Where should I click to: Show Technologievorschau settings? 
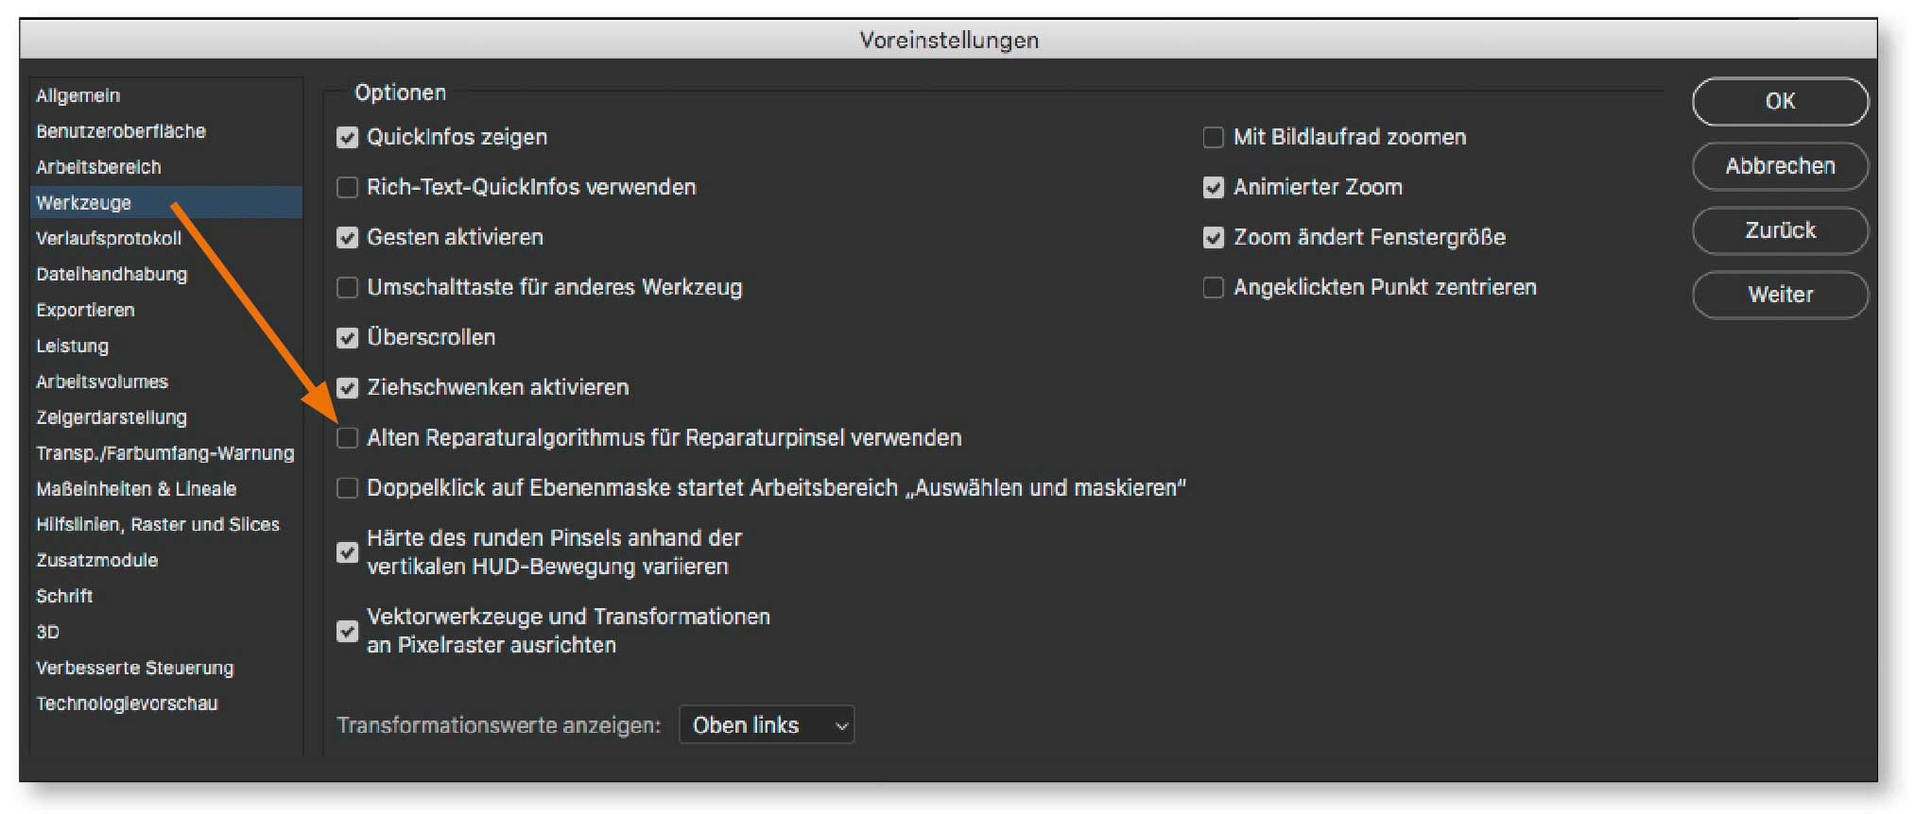127,704
